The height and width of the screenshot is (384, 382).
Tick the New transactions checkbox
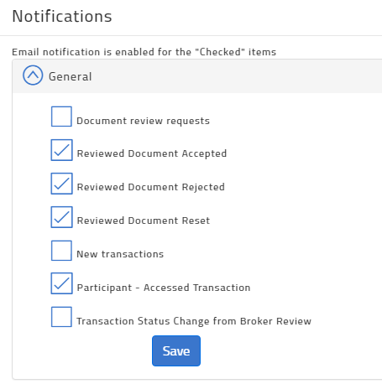61,251
